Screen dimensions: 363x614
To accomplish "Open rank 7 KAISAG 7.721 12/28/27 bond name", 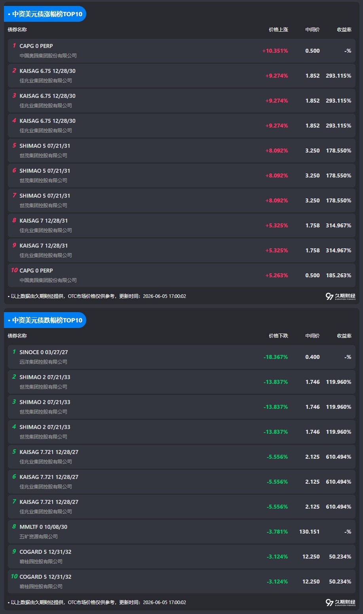I will 49,502.
